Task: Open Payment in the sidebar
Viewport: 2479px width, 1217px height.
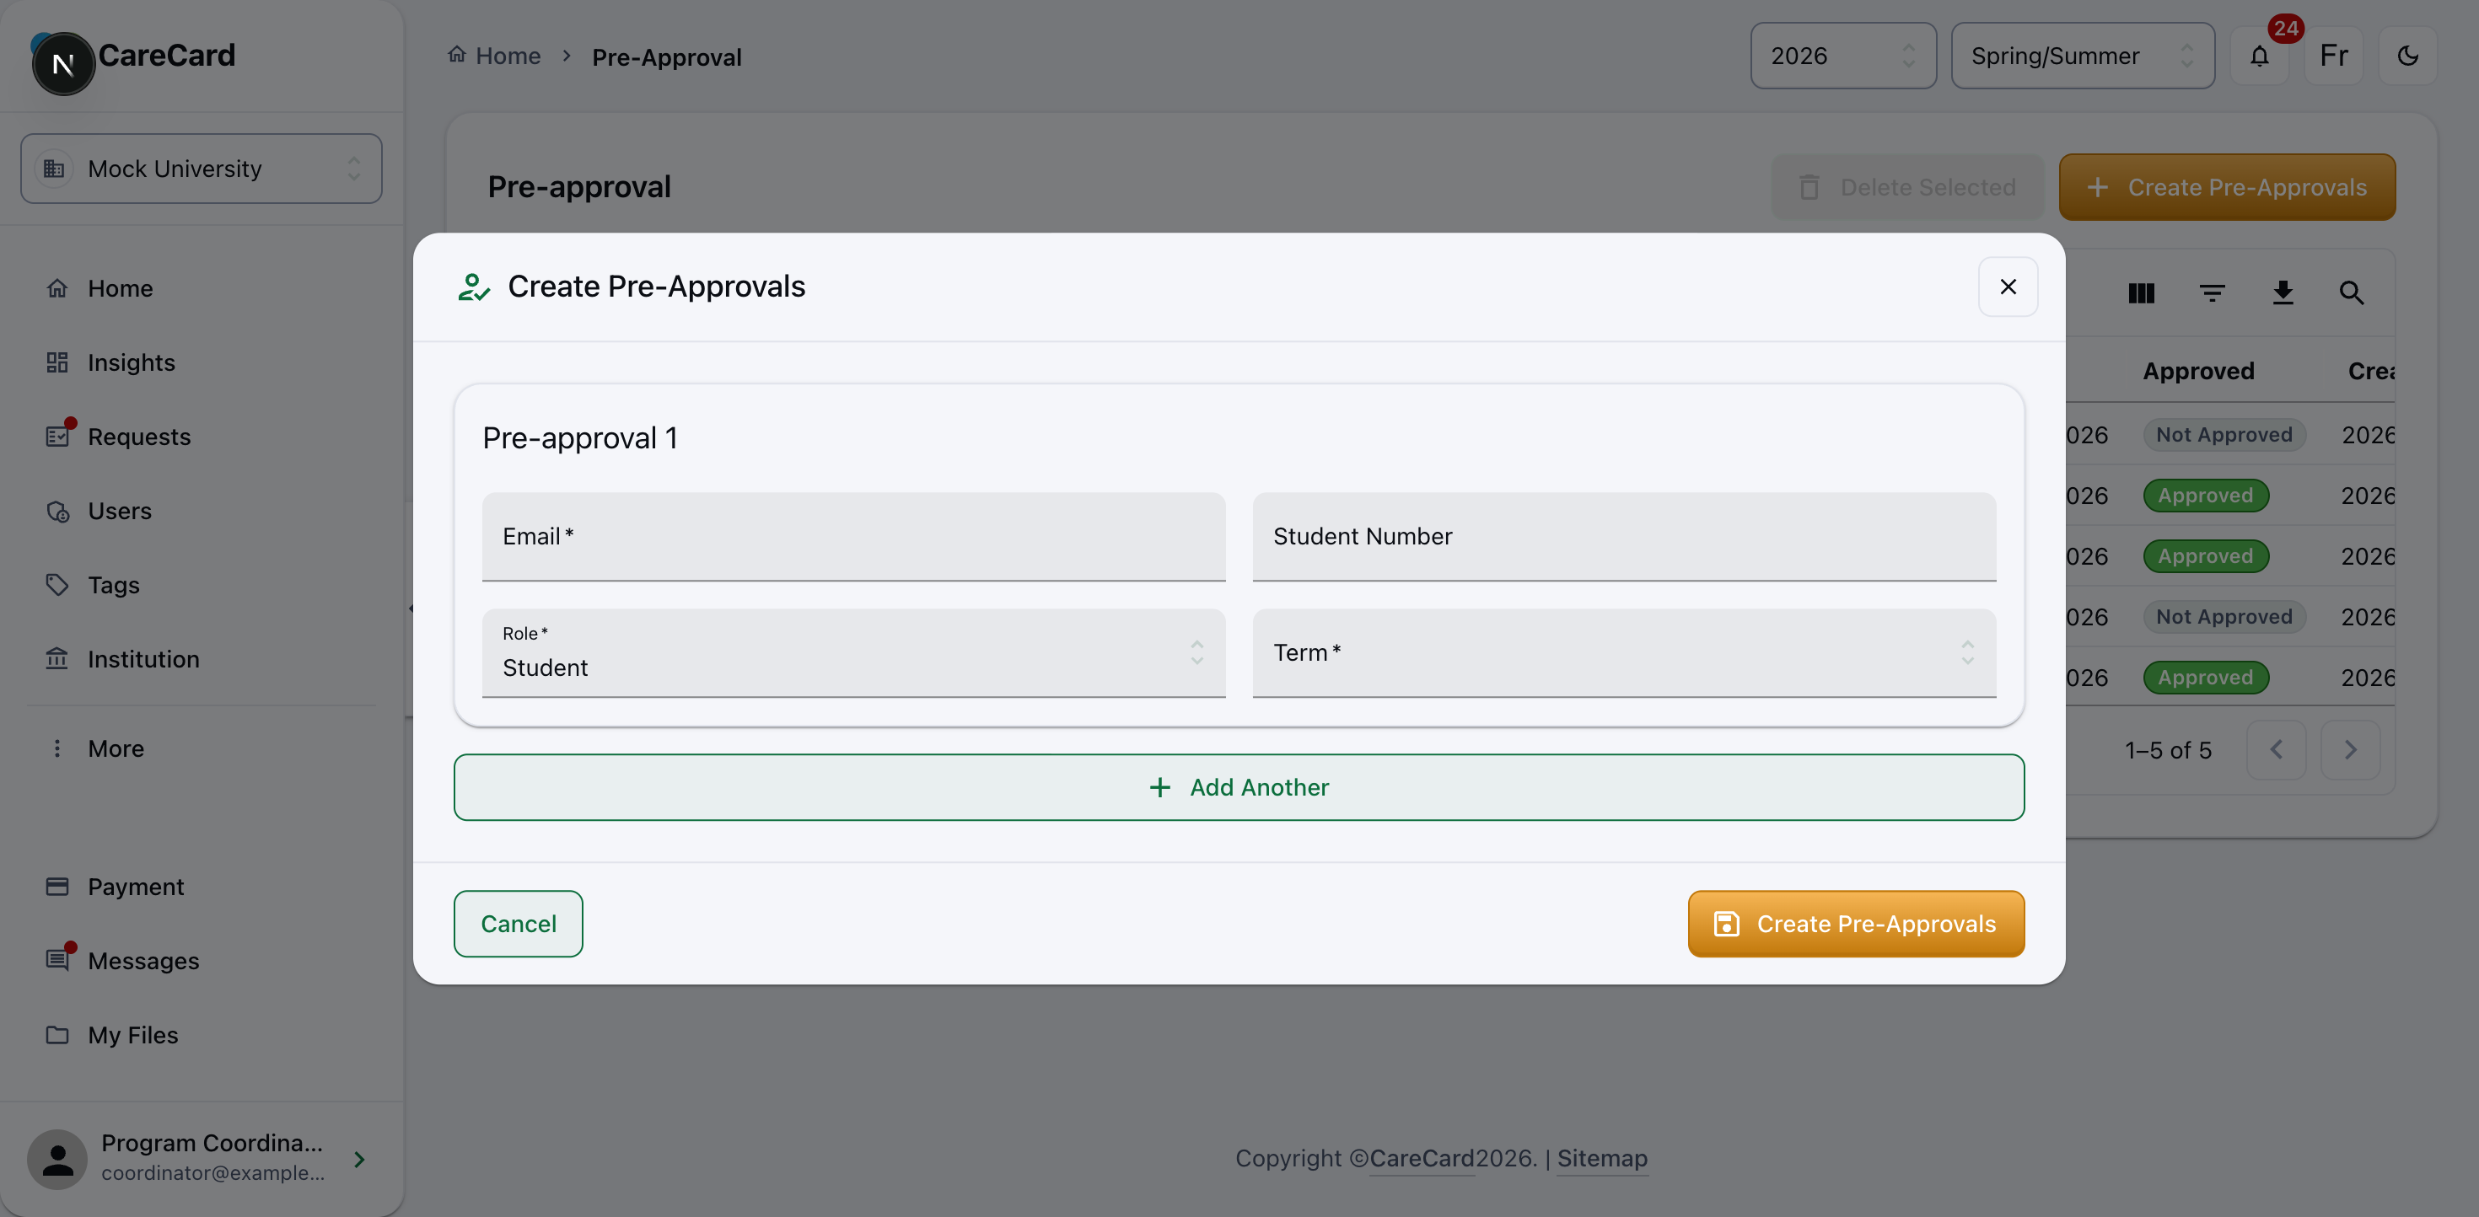Action: coord(202,887)
